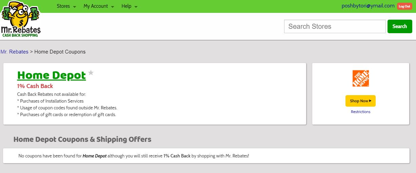The image size is (416, 173).
Task: Open the My Account menu
Action: click(96, 6)
